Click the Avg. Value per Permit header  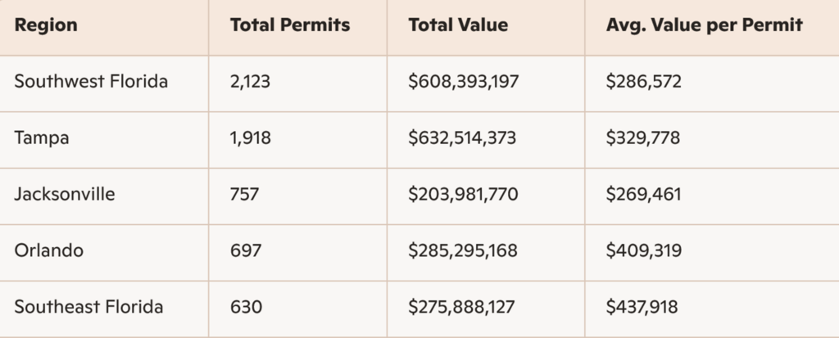704,25
